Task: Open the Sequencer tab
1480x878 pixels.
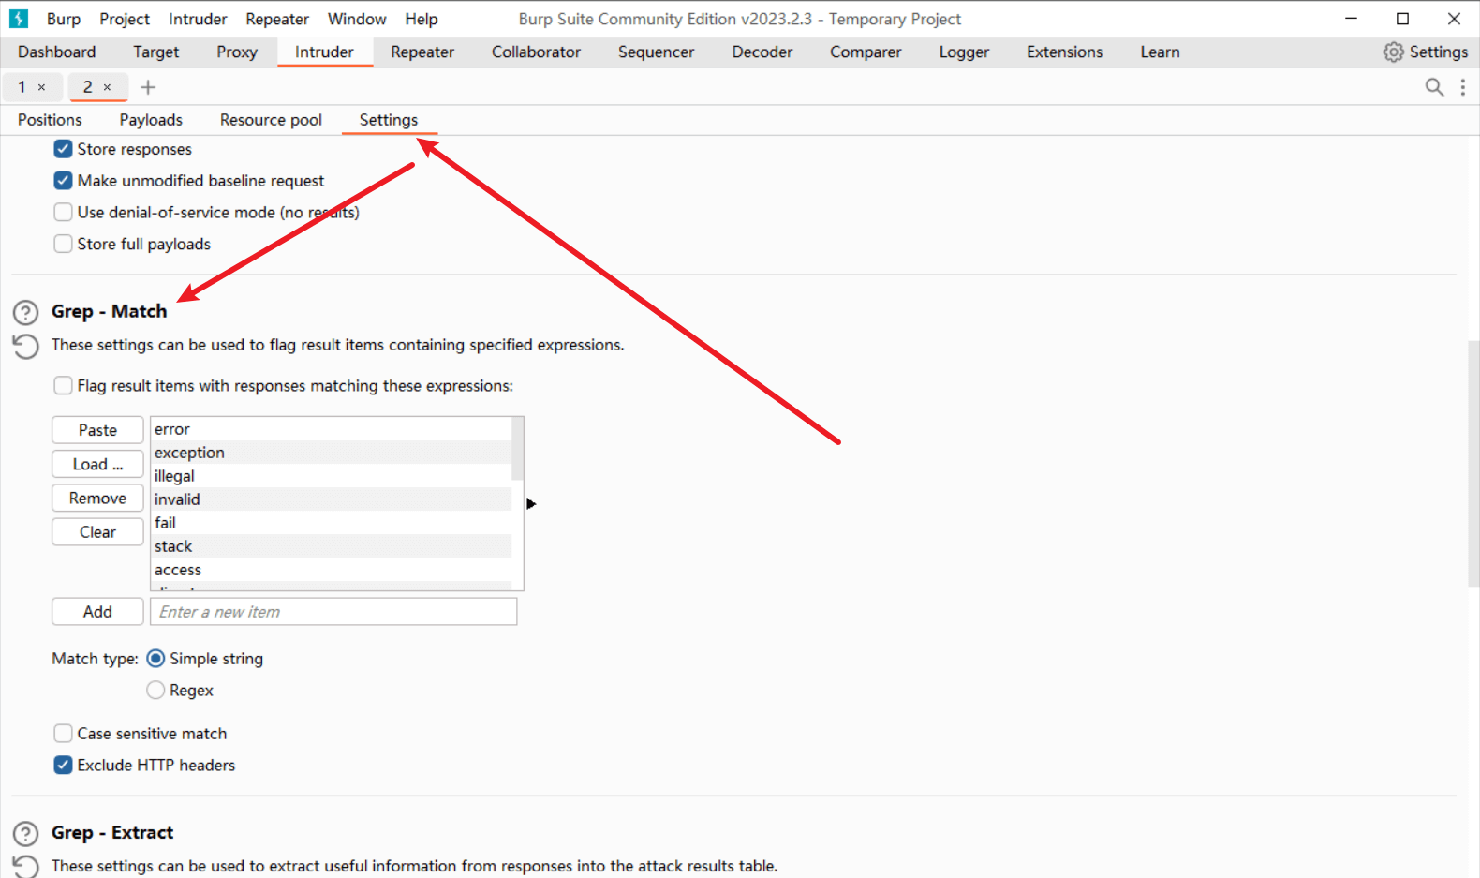Action: (657, 52)
